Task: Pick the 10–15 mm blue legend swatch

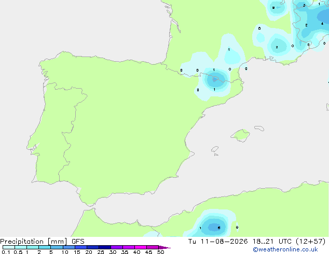Action: (68, 247)
